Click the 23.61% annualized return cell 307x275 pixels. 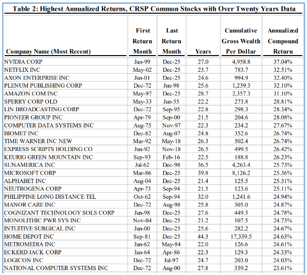pos(283,268)
